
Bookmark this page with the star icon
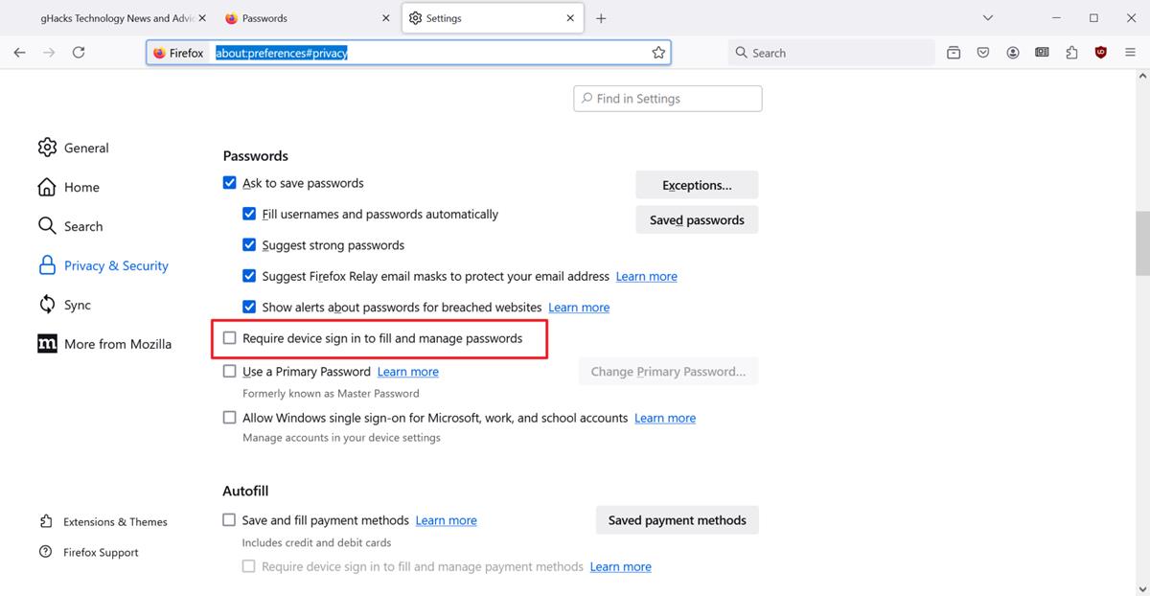point(658,53)
